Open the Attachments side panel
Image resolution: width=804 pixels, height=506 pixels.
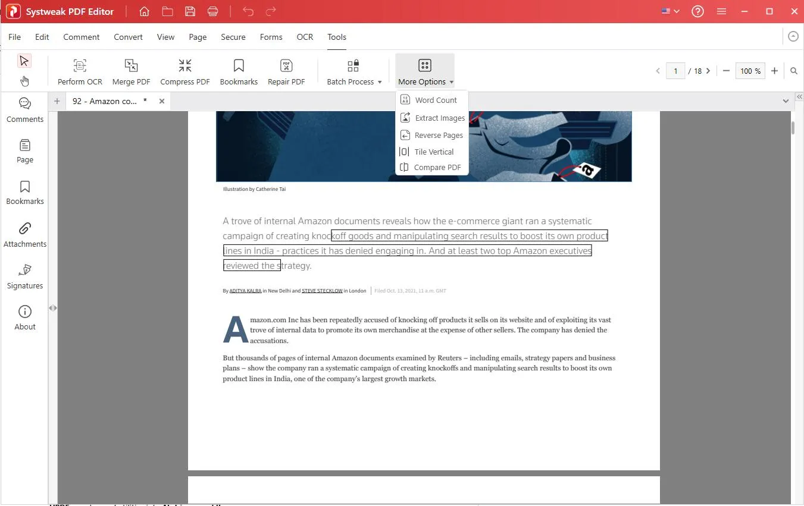24,235
